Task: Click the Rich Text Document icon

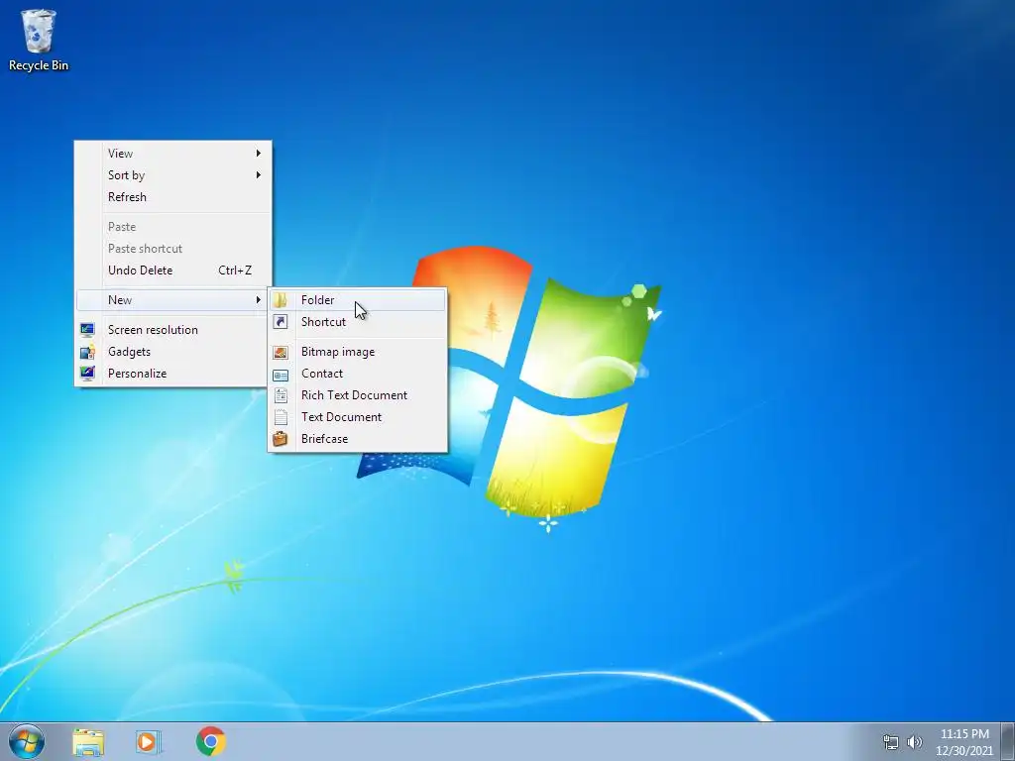Action: tap(281, 395)
